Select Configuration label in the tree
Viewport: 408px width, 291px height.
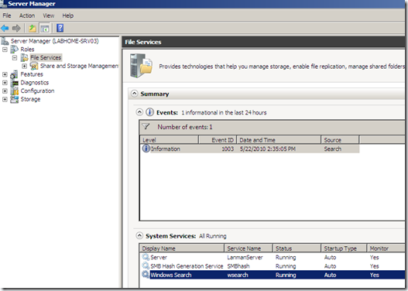[x=37, y=91]
